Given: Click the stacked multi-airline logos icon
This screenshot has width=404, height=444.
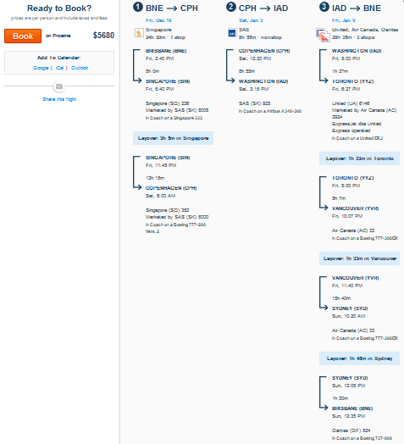Looking at the screenshot, I should point(323,35).
